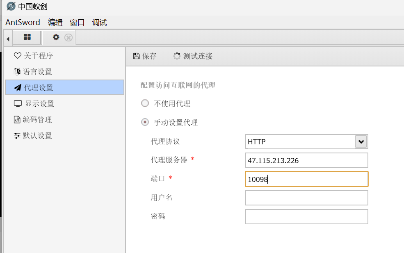The width and height of the screenshot is (404, 253).
Task: Click the 端口 label
Action: click(x=157, y=178)
